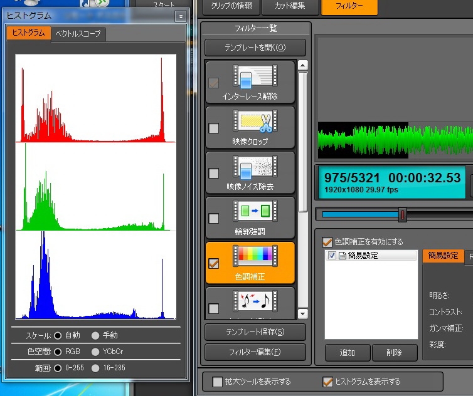
Task: Switch to the ベクトルスコープ tab
Action: [x=78, y=33]
